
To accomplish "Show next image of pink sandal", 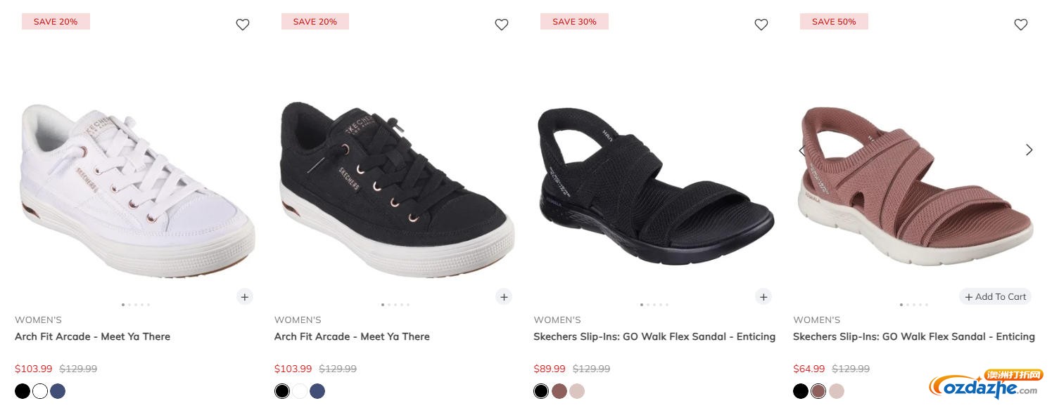I will click(x=1029, y=150).
